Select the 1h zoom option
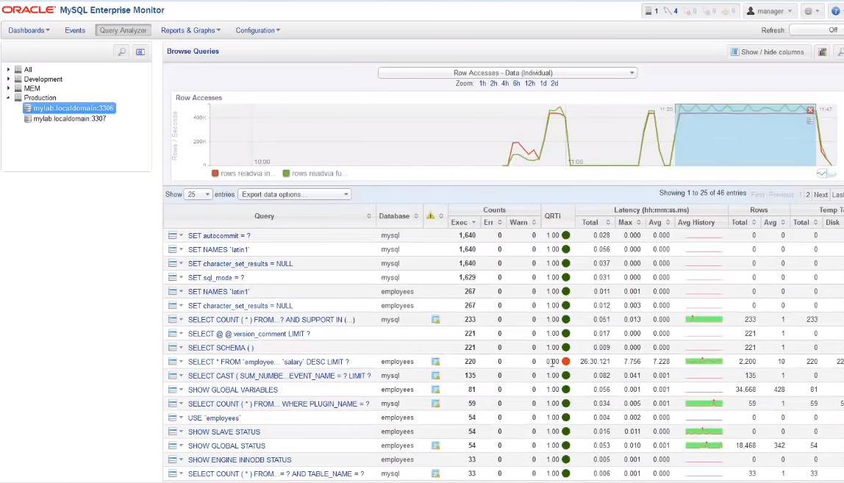The image size is (844, 483). 482,84
